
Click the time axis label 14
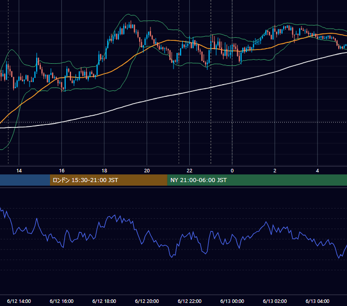point(19,171)
